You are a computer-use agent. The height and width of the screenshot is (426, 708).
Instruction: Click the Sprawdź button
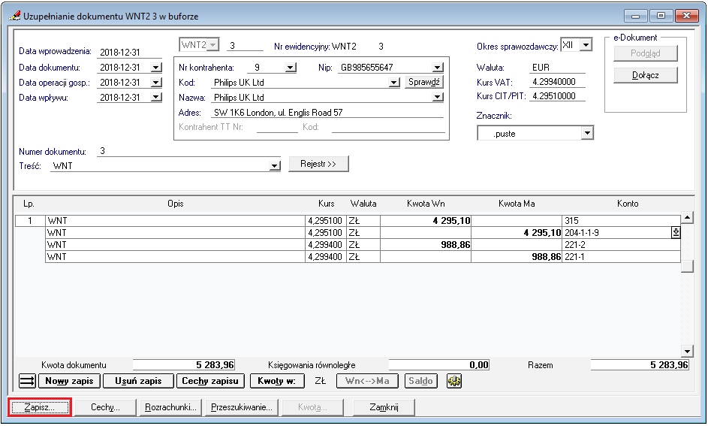point(424,82)
